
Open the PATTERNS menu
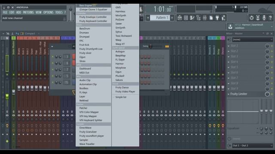[x=28, y=12]
